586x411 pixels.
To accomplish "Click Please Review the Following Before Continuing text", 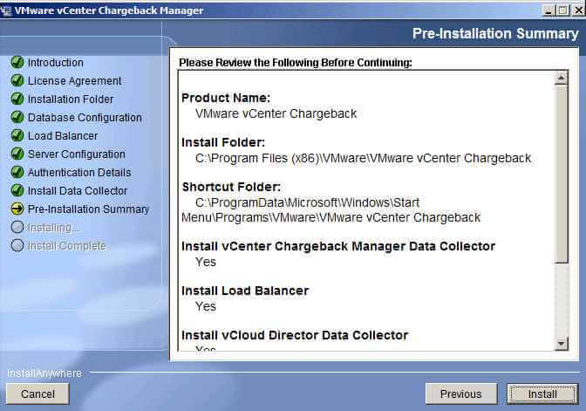I will click(296, 63).
